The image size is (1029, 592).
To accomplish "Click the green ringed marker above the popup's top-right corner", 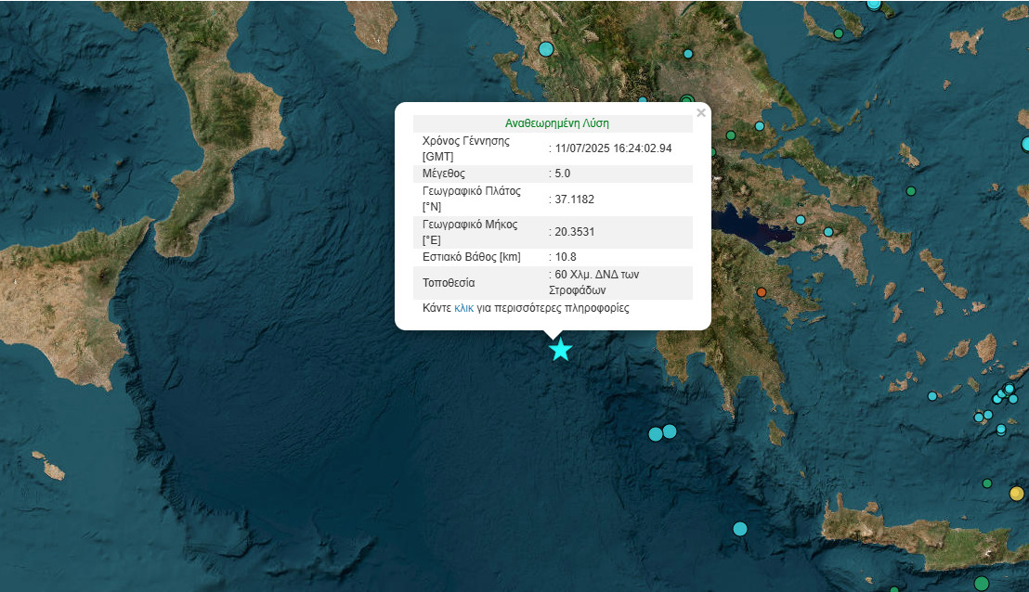I will [x=687, y=100].
